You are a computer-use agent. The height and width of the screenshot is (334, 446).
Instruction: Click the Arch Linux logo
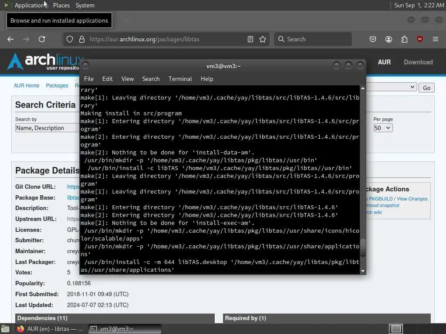click(x=45, y=62)
